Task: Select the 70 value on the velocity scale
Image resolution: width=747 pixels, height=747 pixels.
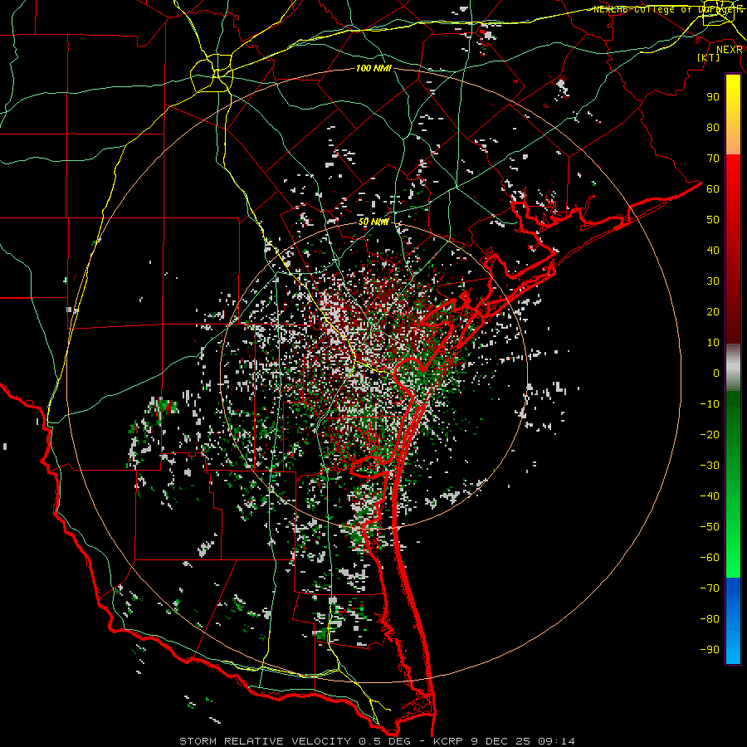Action: 713,159
